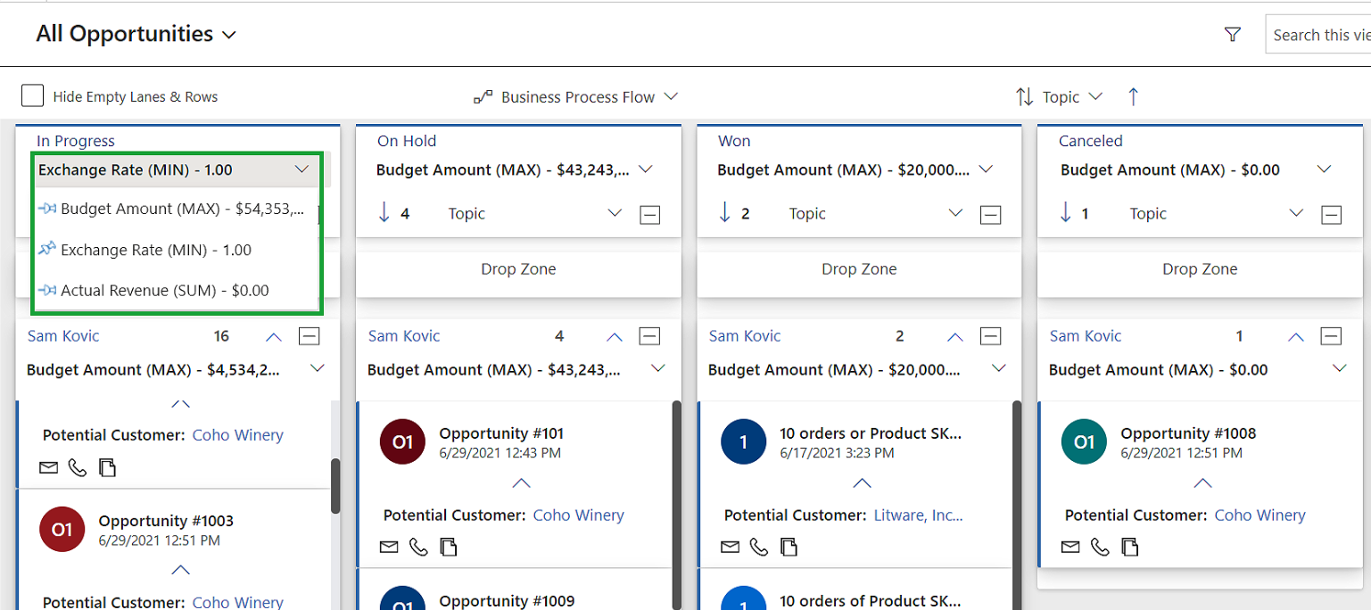Click copy icon on Opportunity #1008 card

(x=1129, y=547)
